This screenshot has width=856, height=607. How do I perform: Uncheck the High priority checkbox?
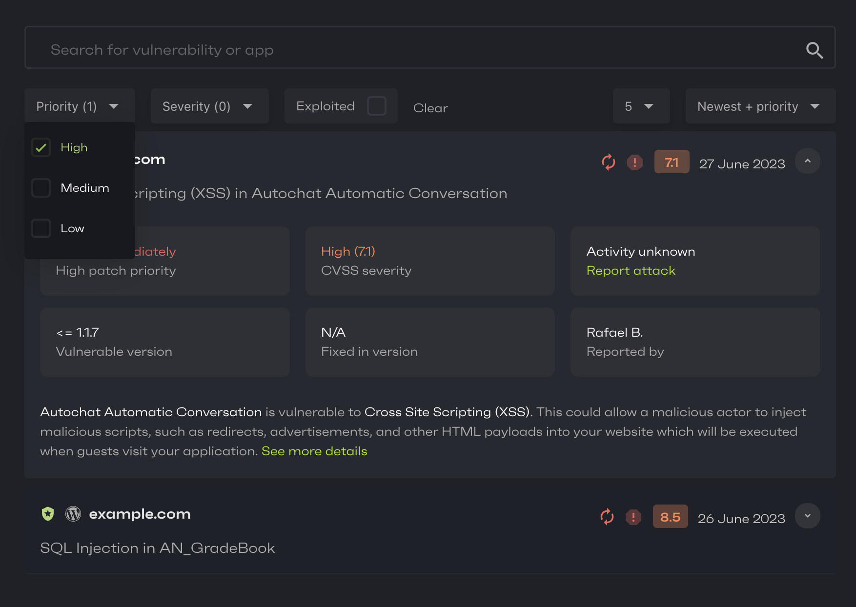click(x=41, y=147)
